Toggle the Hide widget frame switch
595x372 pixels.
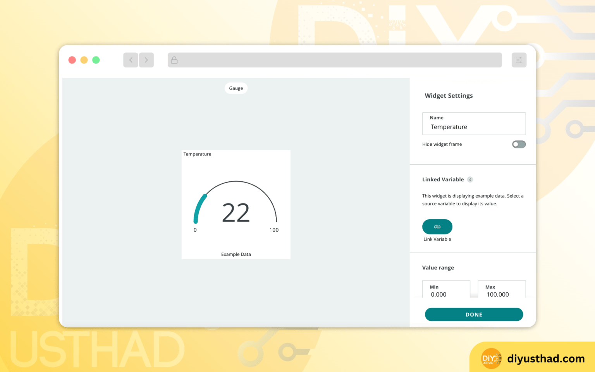pyautogui.click(x=519, y=144)
